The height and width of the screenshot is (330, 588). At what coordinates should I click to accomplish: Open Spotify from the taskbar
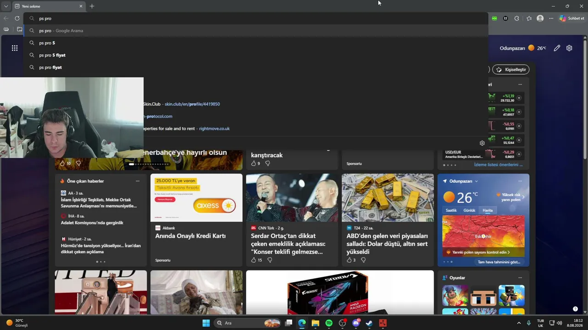tap(329, 323)
